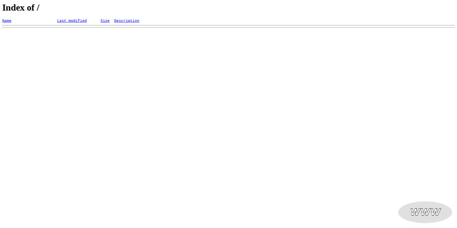
Task: Select the "Index of /" heading
Action: click(21, 8)
